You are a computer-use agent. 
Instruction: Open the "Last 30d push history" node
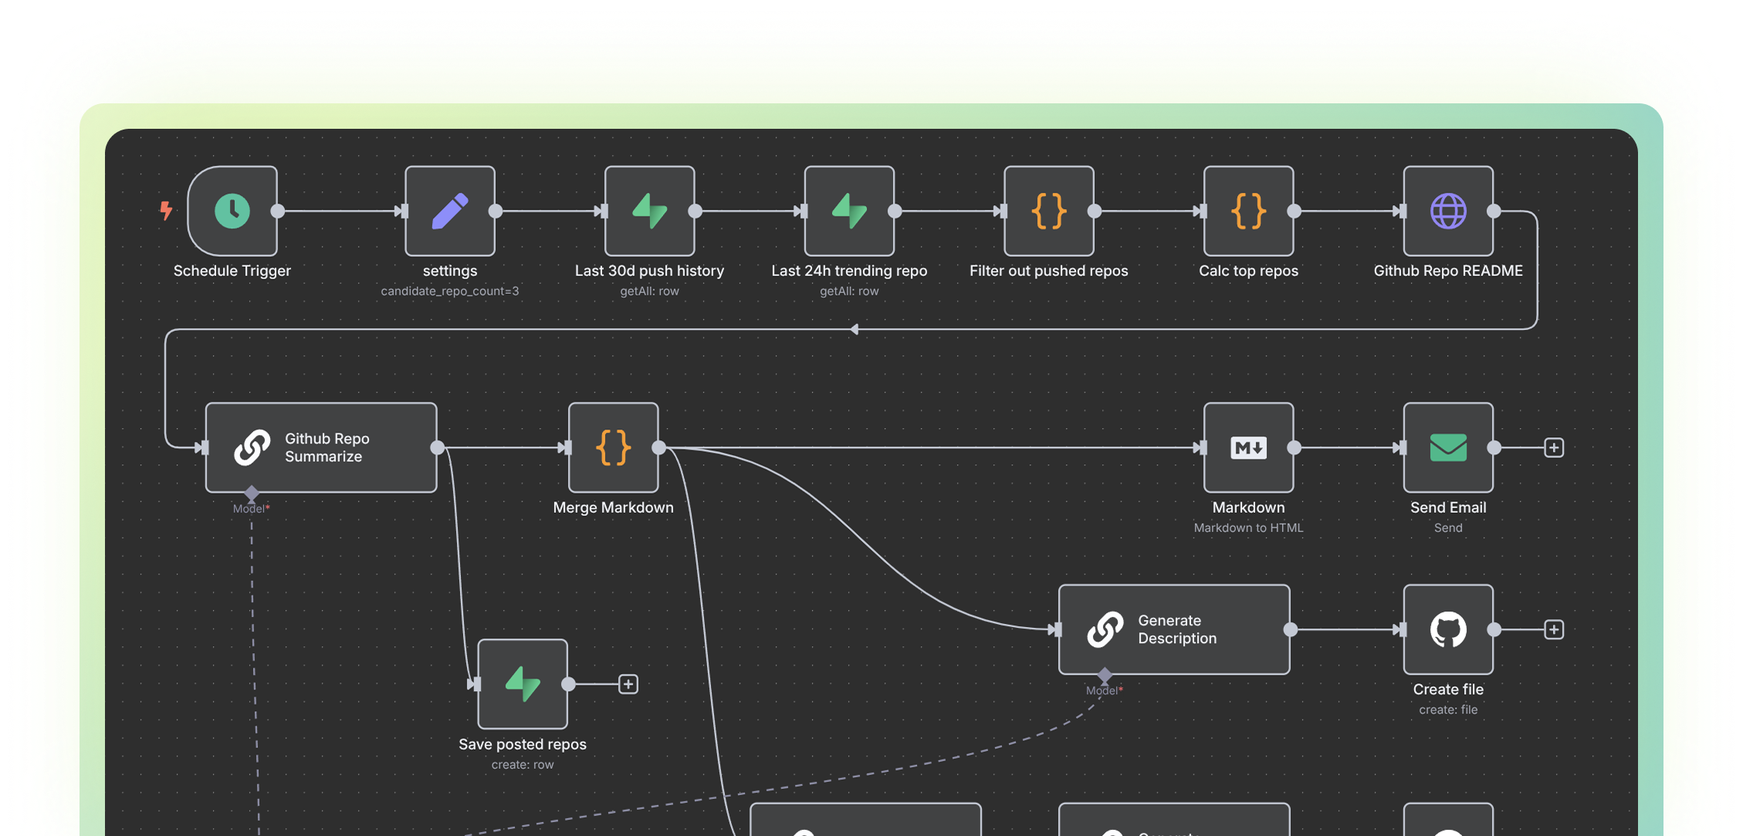tap(649, 211)
